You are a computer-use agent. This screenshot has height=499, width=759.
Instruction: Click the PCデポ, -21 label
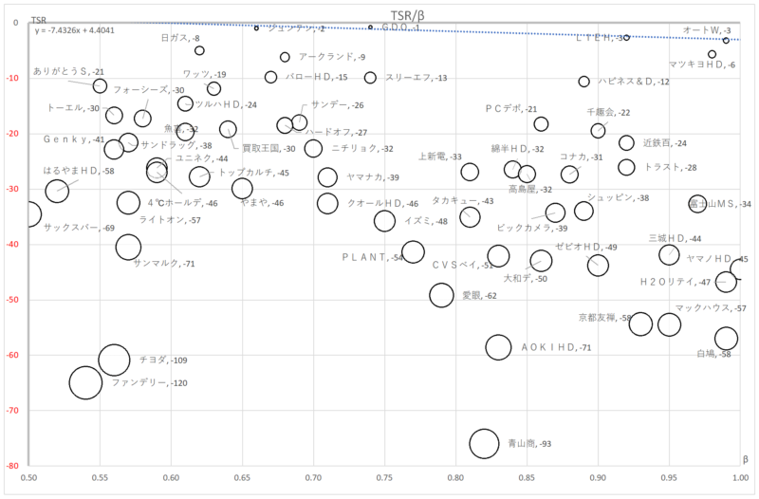[511, 109]
